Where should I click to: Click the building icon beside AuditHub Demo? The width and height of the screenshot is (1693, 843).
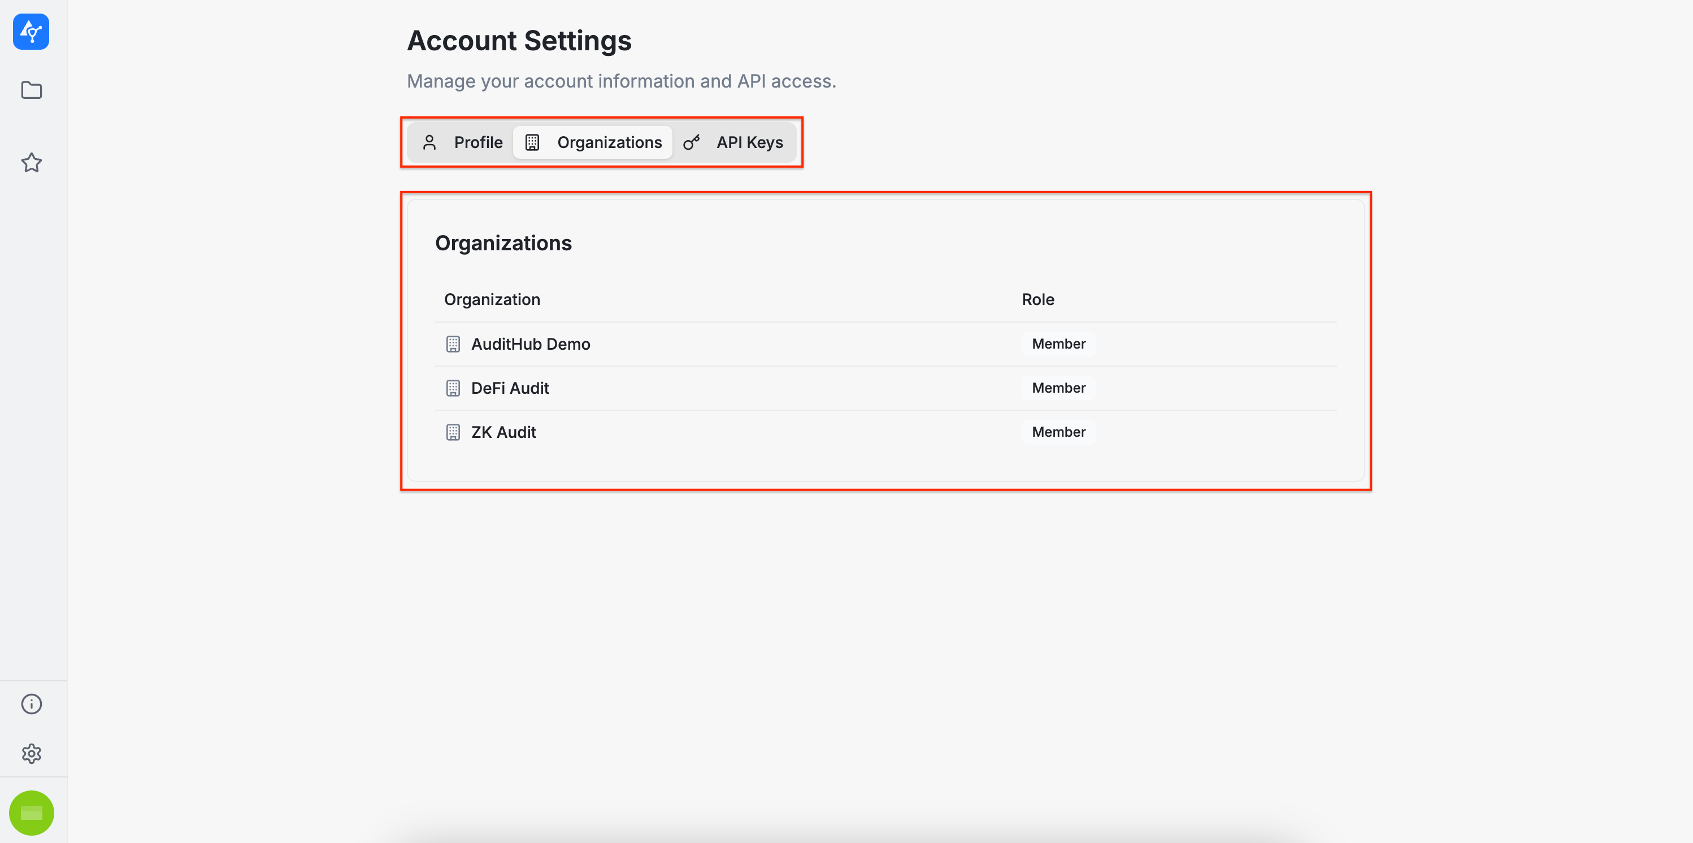[x=453, y=344]
